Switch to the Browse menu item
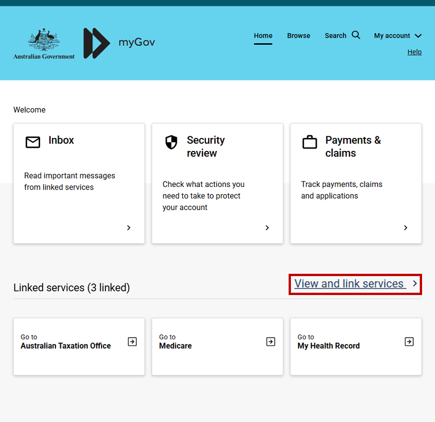Screen dimensions: 435x422 pos(298,36)
